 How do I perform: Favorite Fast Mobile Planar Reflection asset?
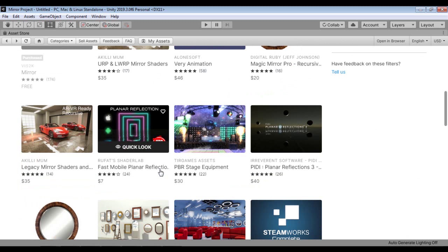tap(163, 111)
